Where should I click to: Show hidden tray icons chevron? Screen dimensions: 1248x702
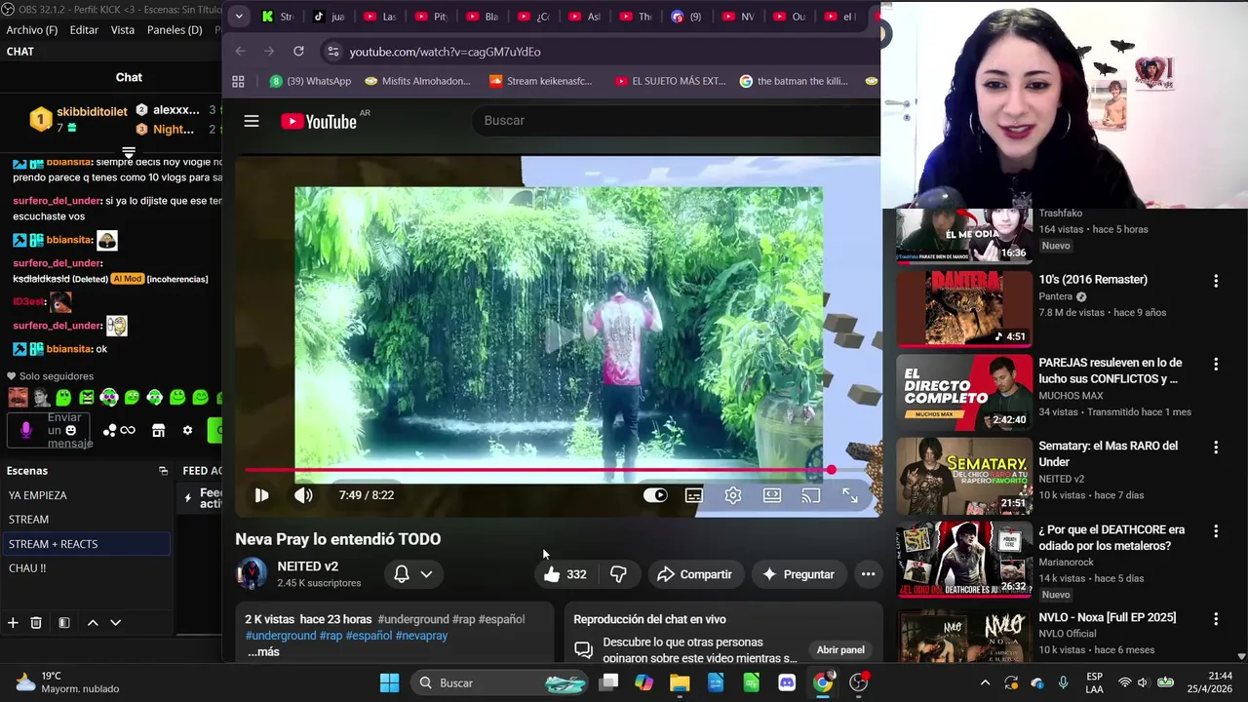pos(985,682)
